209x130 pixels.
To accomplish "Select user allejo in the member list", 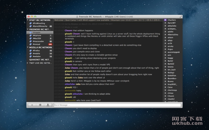I will pyautogui.click(x=170, y=40).
